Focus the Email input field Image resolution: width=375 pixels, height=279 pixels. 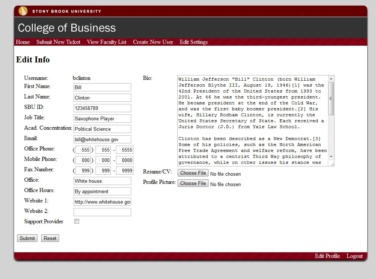pyautogui.click(x=102, y=139)
